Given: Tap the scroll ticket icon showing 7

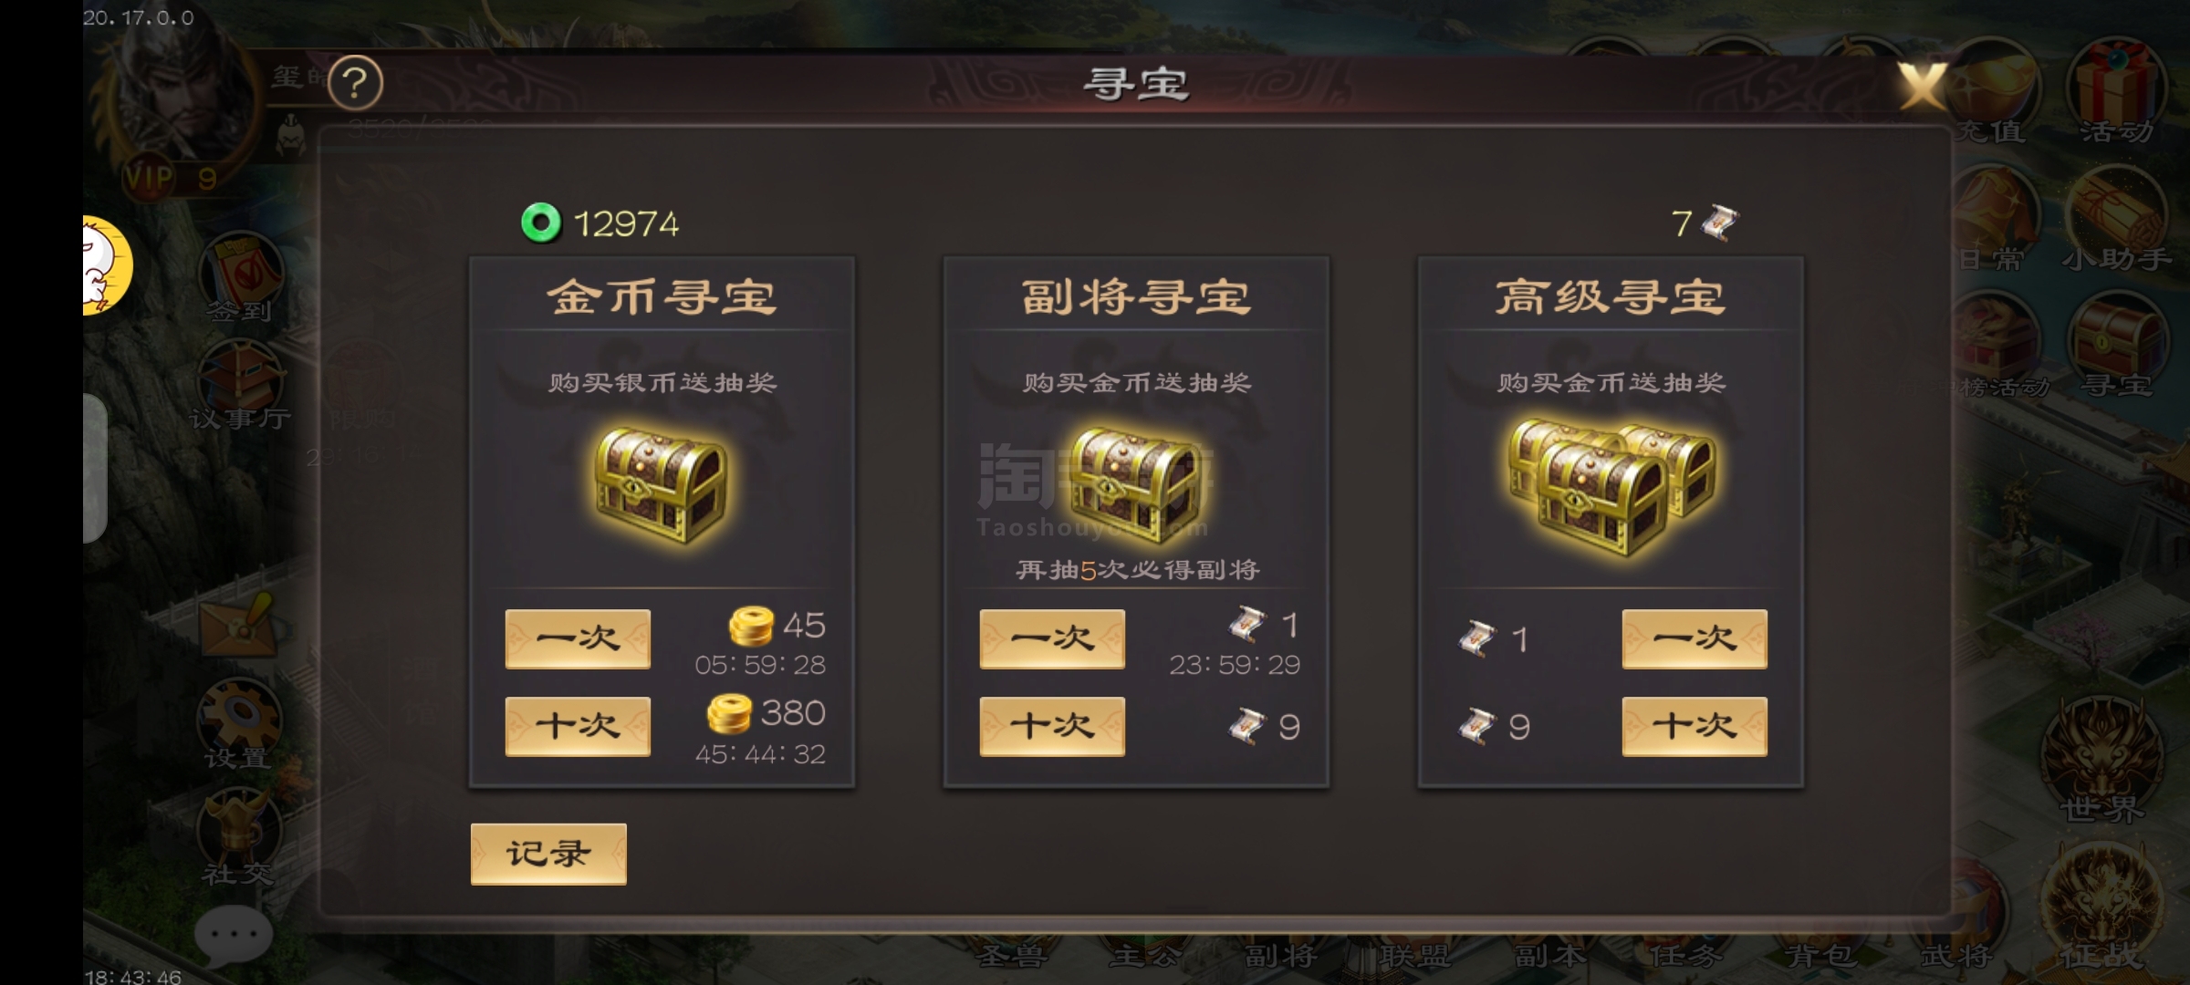Looking at the screenshot, I should (1720, 223).
